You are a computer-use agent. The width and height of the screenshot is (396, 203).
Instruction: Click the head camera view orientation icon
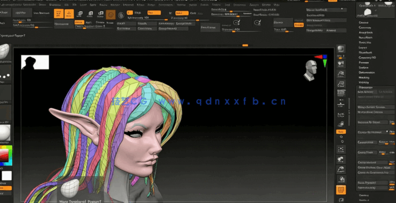pyautogui.click(x=311, y=70)
